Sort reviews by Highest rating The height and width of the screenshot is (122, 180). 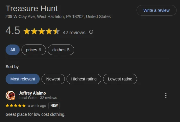(84, 79)
